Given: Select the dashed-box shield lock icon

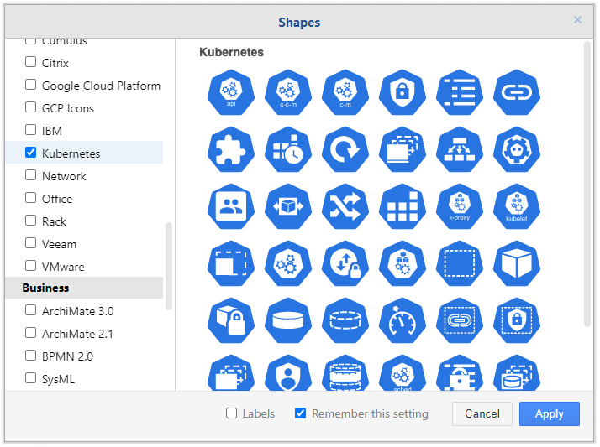Looking at the screenshot, I should coord(517,320).
